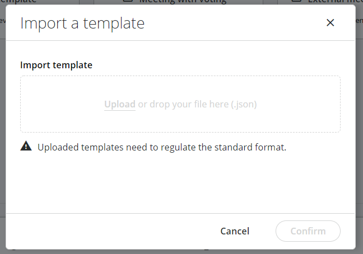Click the "Import template" field label
The height and width of the screenshot is (254, 363).
[x=56, y=65]
